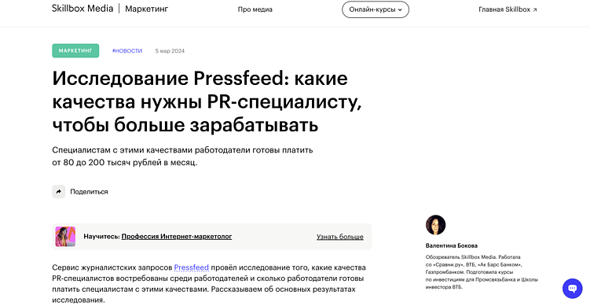The height and width of the screenshot is (306, 590).
Task: Click the author bio text Обозреватель Skillbox Media
Action: pos(482,272)
